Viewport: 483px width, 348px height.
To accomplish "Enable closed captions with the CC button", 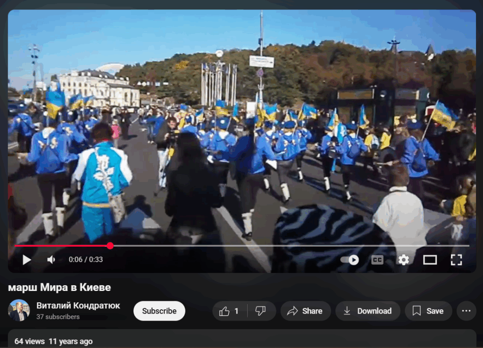I will tap(377, 260).
